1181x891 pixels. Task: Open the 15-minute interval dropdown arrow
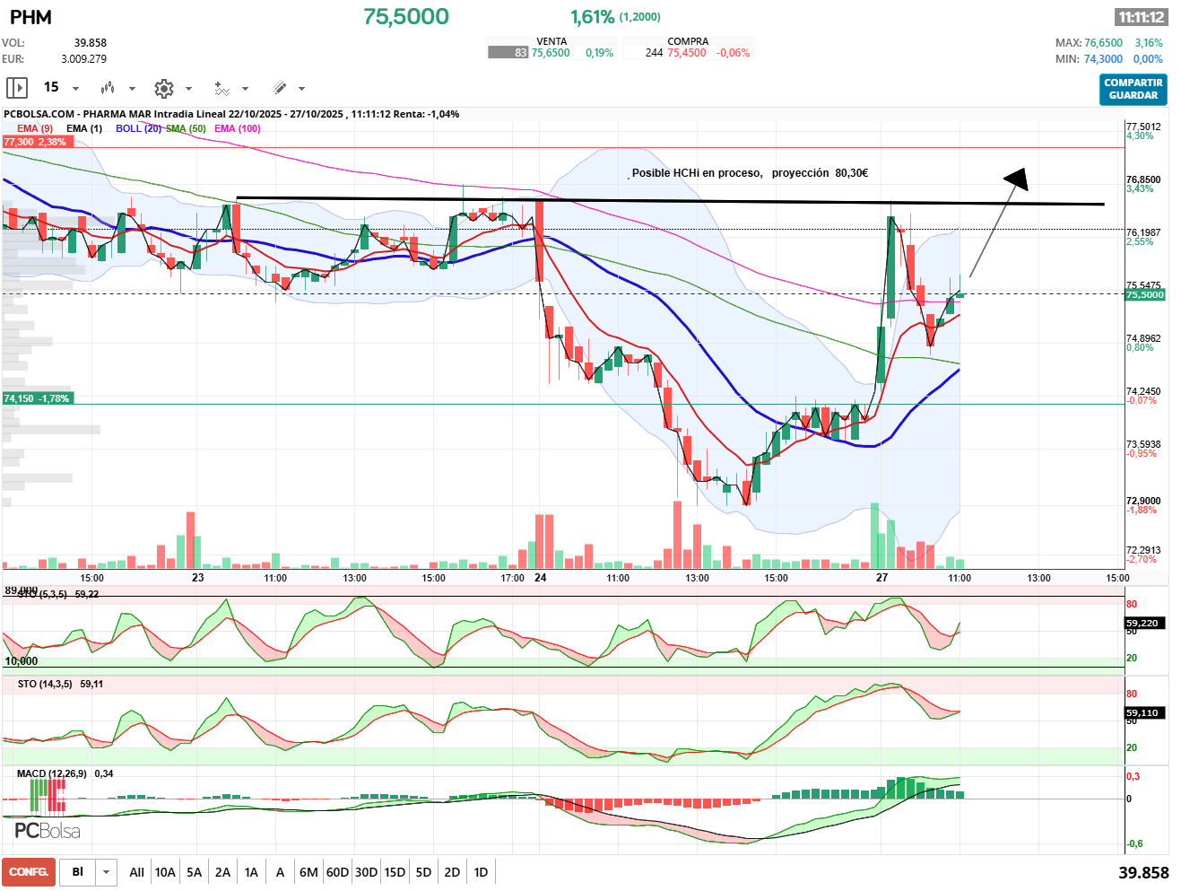coord(75,89)
